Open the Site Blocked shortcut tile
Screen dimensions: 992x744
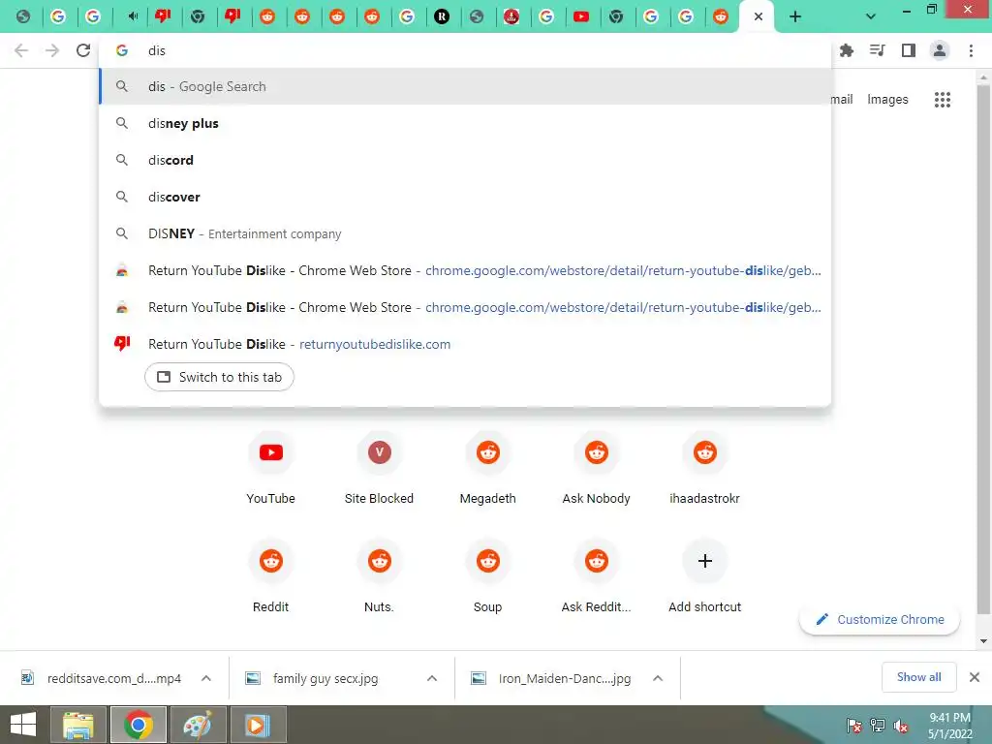point(379,468)
